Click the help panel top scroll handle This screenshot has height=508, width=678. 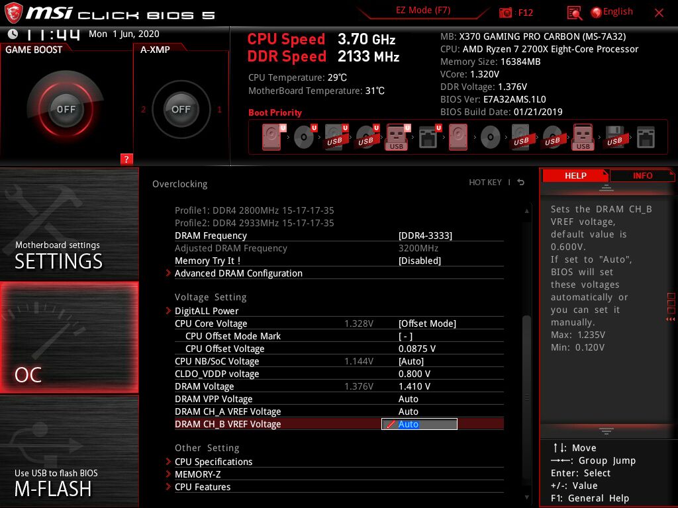tap(606, 189)
